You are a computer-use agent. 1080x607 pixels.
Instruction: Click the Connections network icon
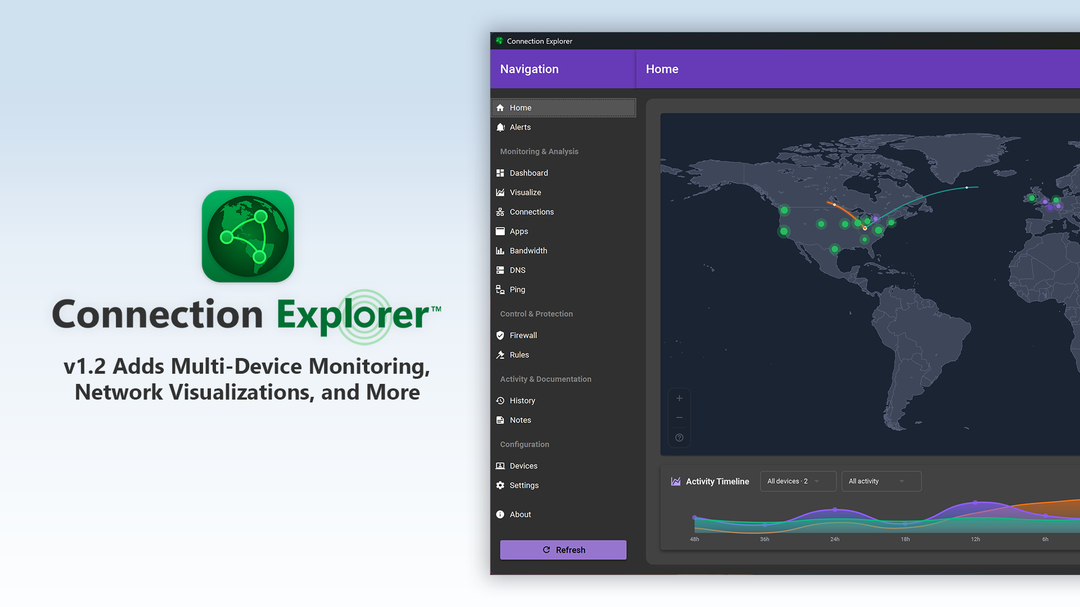click(x=500, y=212)
